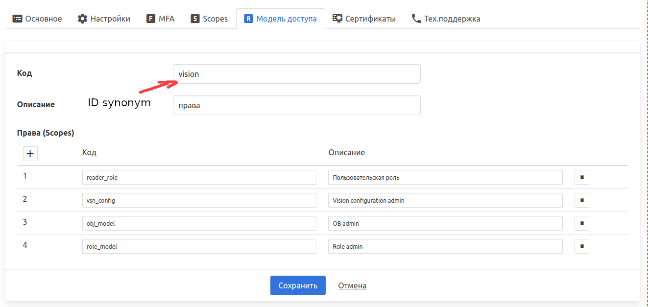Click the Отмена link
The height and width of the screenshot is (307, 648).
pos(352,285)
